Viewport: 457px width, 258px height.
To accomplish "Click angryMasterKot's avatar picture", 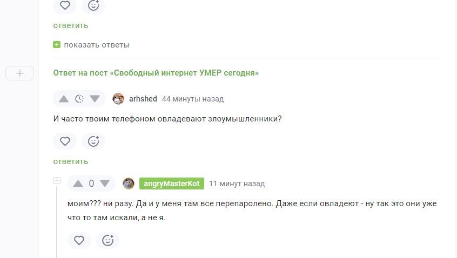I will click(x=129, y=184).
